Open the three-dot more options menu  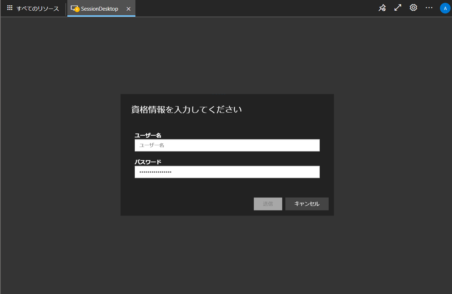429,7
